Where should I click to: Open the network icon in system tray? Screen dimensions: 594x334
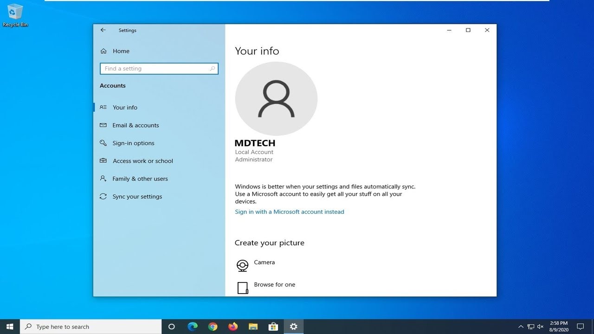pos(531,327)
